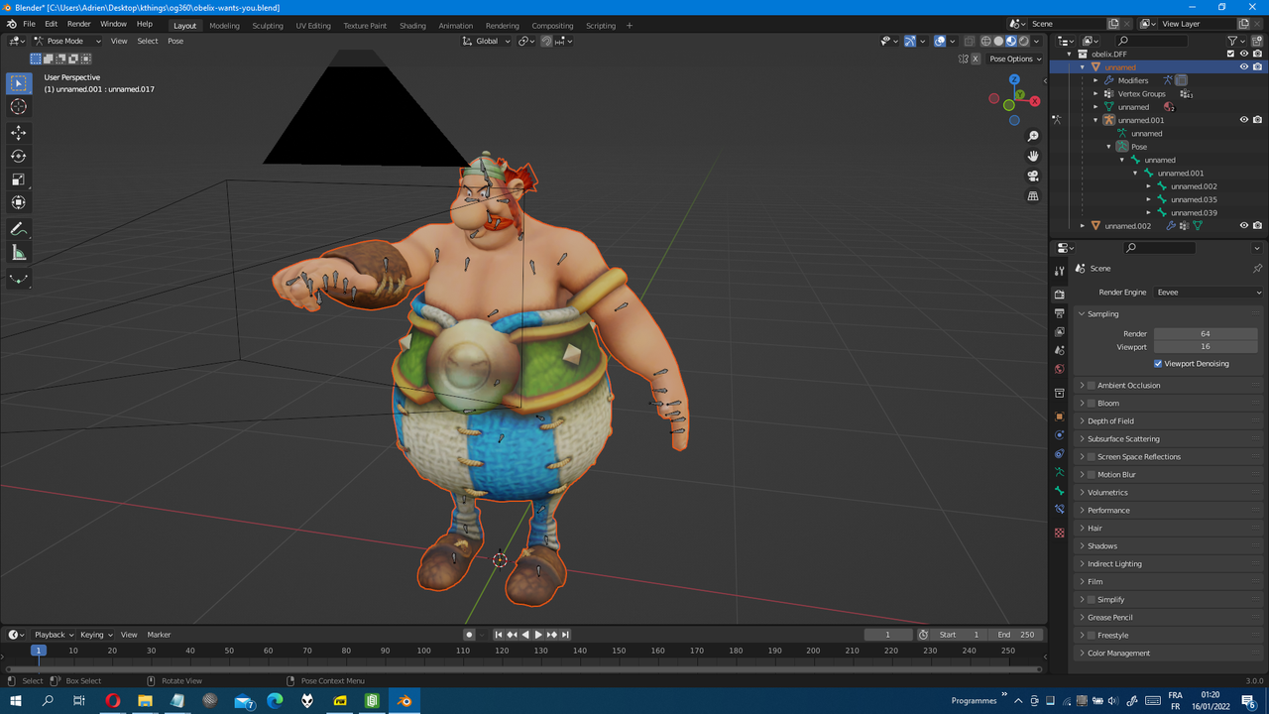Switch viewport shading to solid
The image size is (1269, 714).
[x=998, y=42]
